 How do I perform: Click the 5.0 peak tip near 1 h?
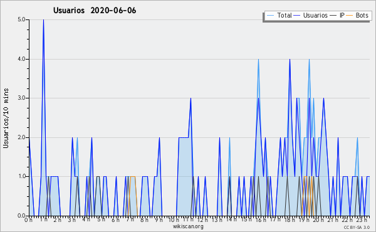[43, 20]
